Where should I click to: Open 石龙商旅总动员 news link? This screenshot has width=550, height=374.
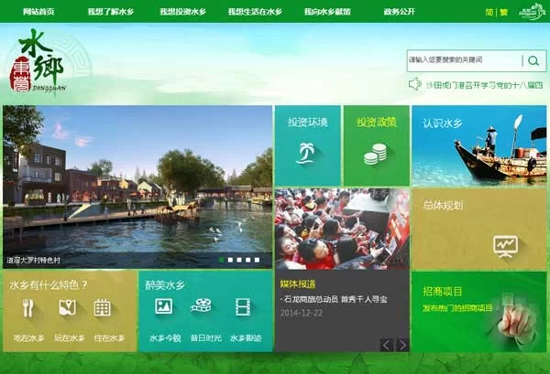335,299
